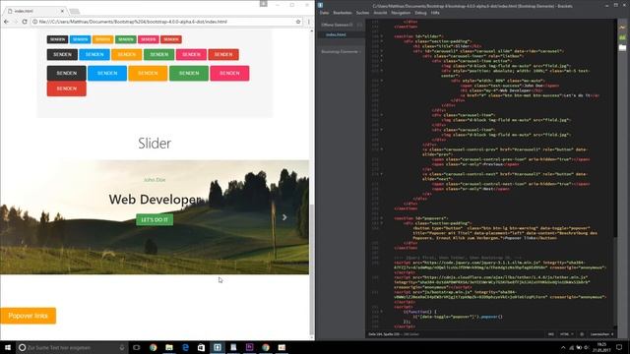This screenshot has width=630, height=354.
Task: Open the notification center icon
Action: pos(619,347)
